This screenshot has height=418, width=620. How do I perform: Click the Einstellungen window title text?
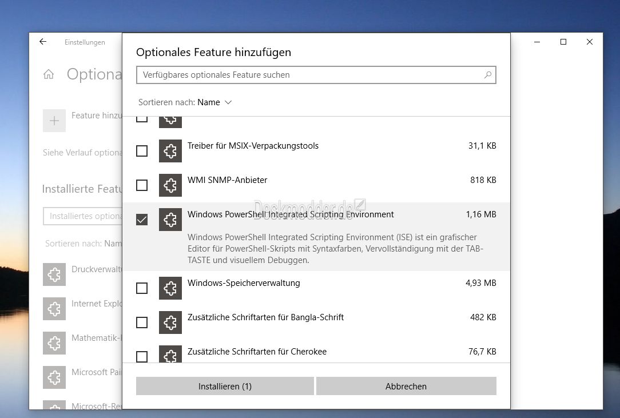point(85,42)
